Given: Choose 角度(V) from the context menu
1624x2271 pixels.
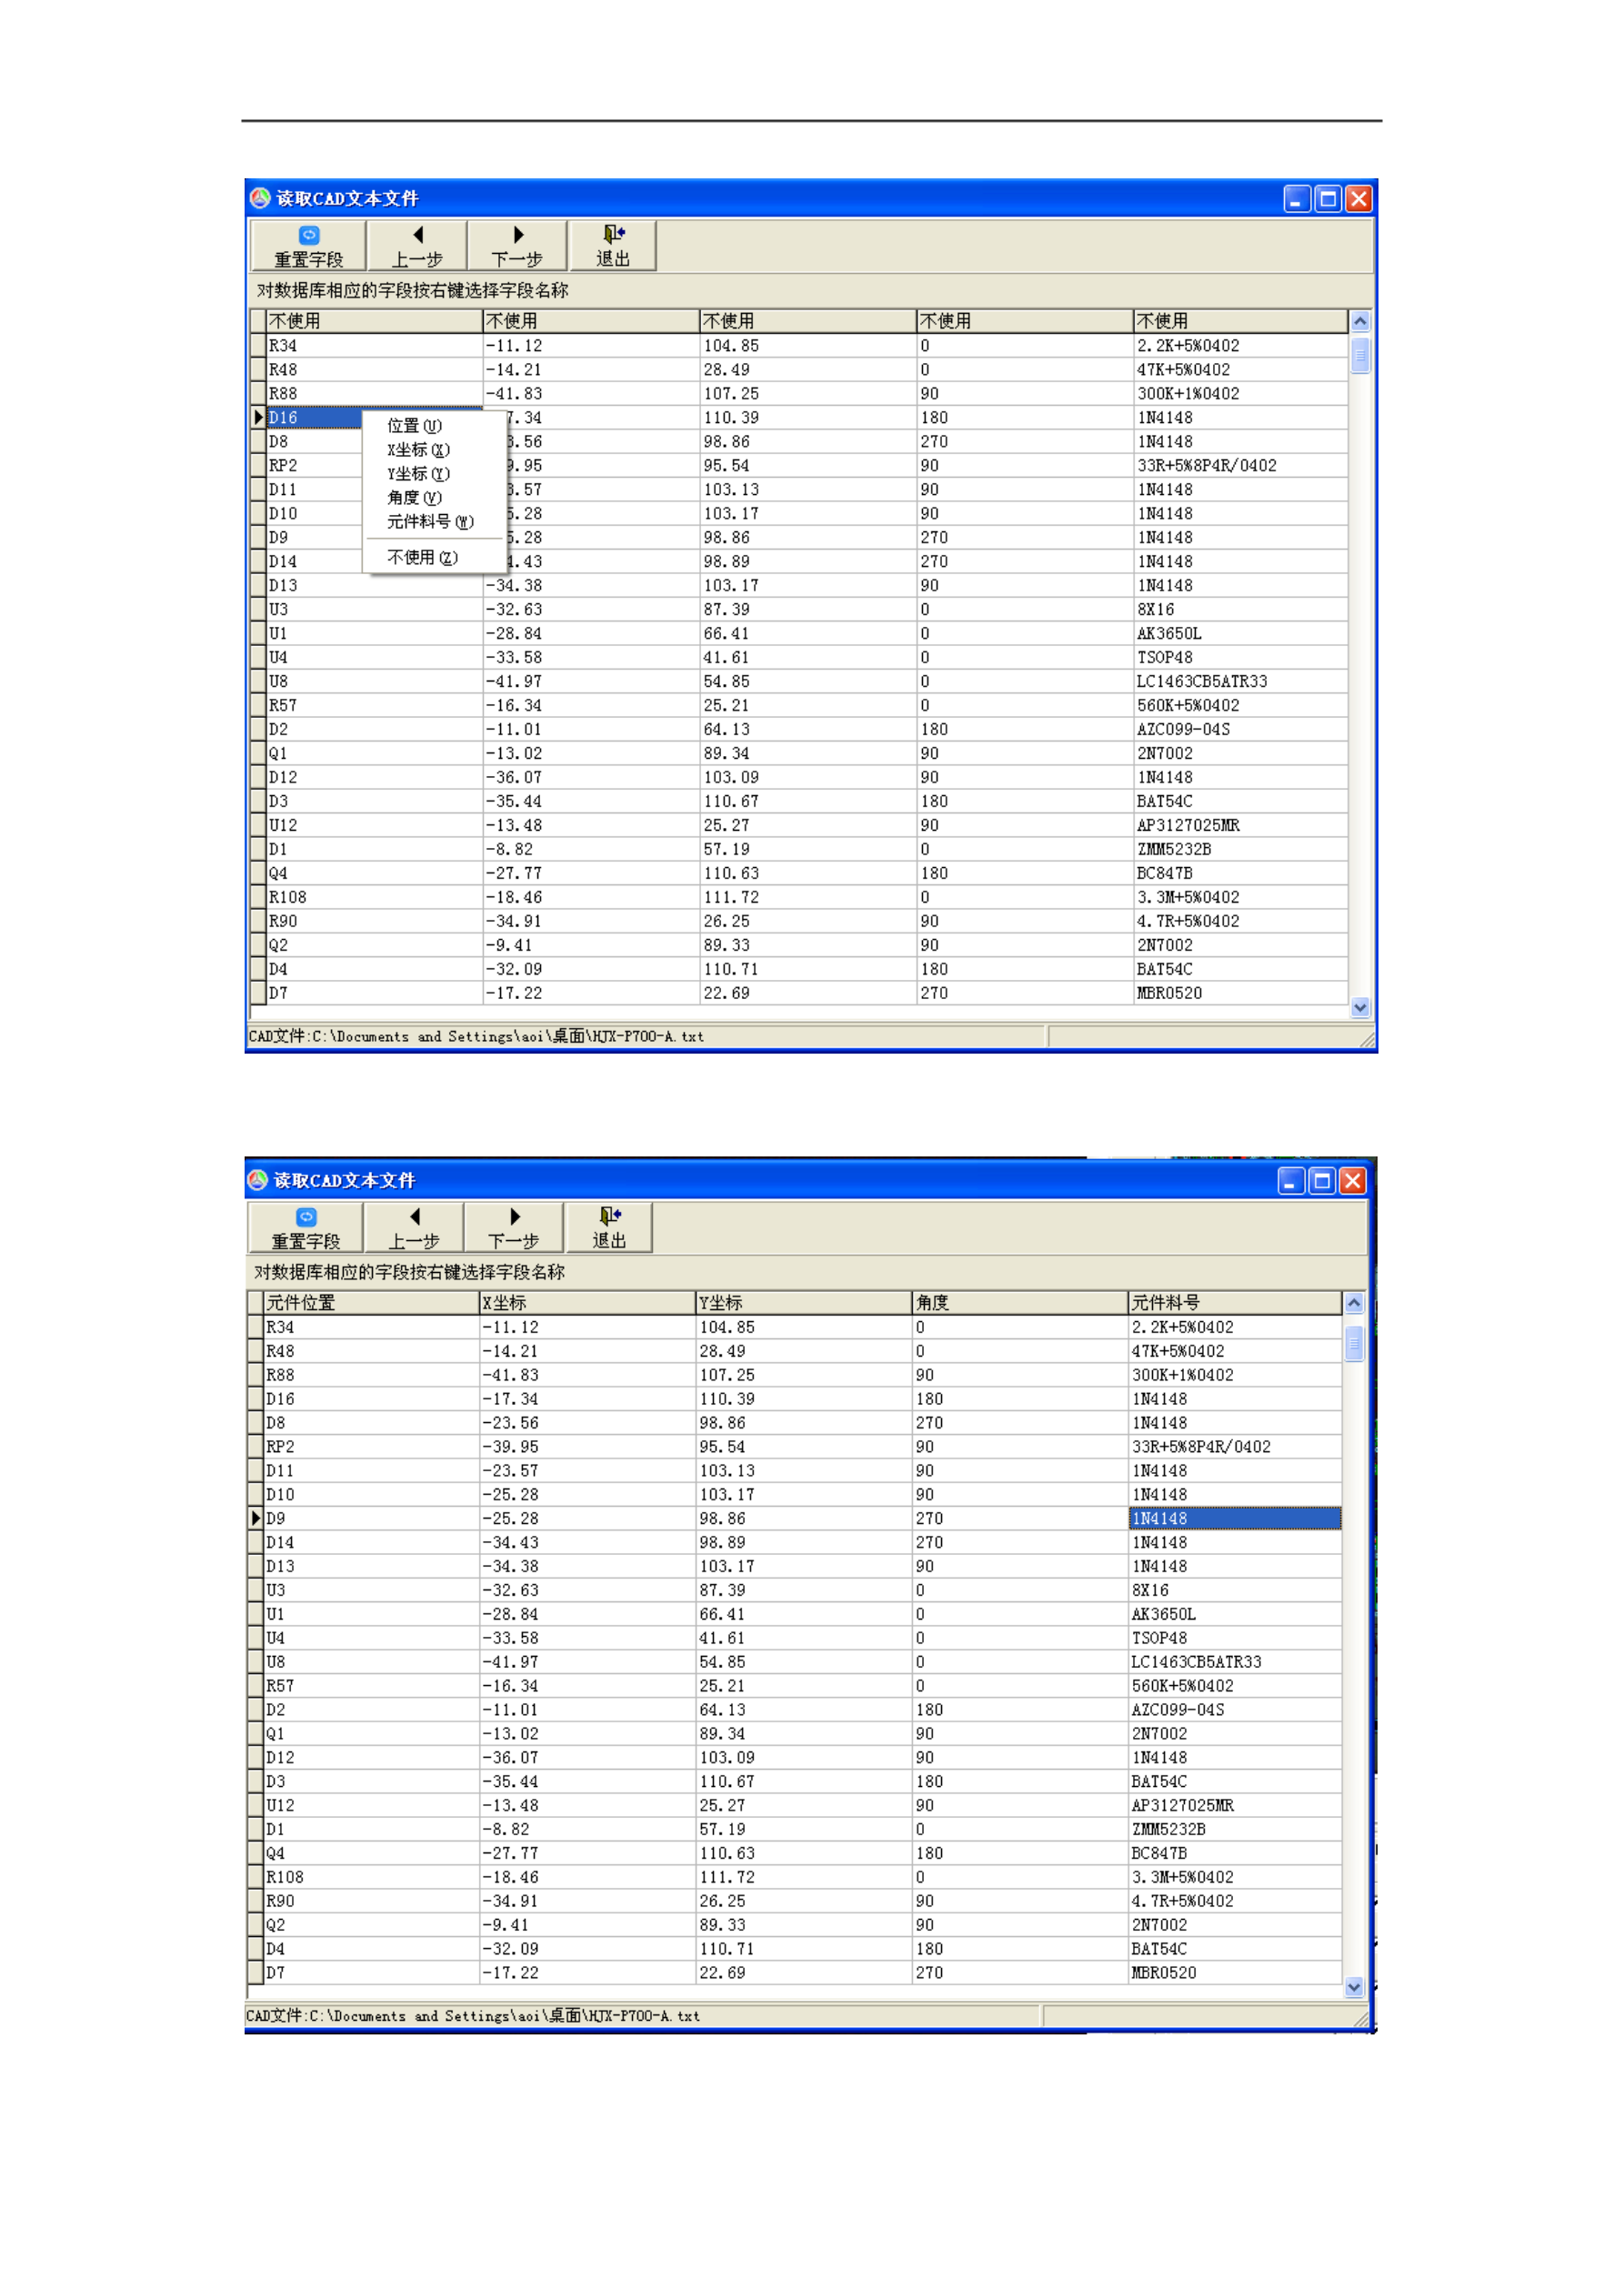Looking at the screenshot, I should pos(415,497).
